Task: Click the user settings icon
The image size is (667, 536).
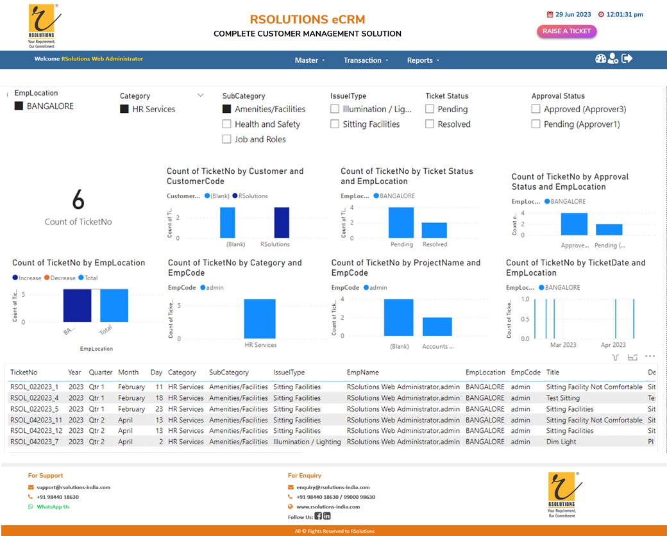Action: [x=614, y=59]
